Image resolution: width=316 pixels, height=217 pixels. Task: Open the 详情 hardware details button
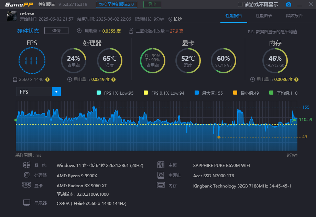[x=56, y=31]
